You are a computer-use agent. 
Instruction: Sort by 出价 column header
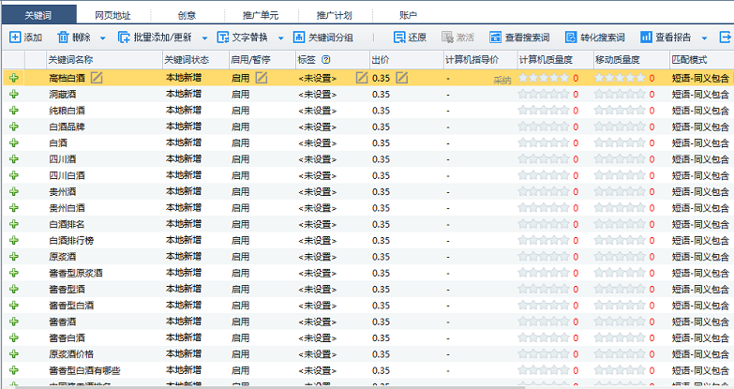[381, 59]
